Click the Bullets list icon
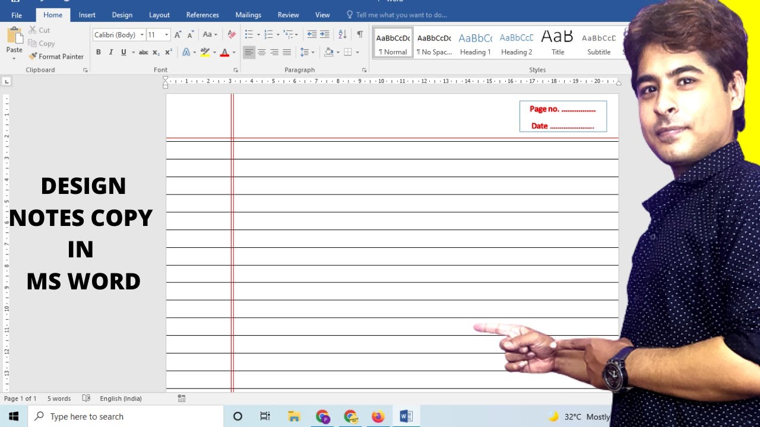This screenshot has height=427, width=760. click(249, 34)
